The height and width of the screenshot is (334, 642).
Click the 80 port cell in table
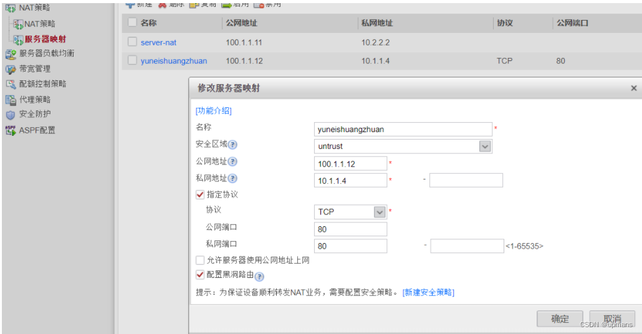(x=560, y=61)
